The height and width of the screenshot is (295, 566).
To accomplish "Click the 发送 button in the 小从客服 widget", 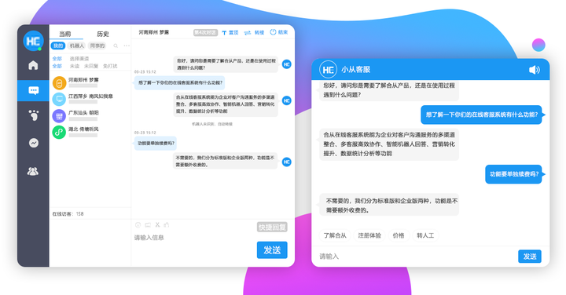I will coord(530,257).
